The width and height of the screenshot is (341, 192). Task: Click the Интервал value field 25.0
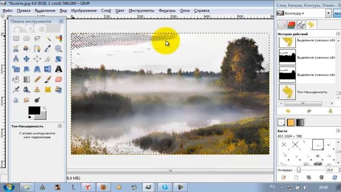coord(331,170)
